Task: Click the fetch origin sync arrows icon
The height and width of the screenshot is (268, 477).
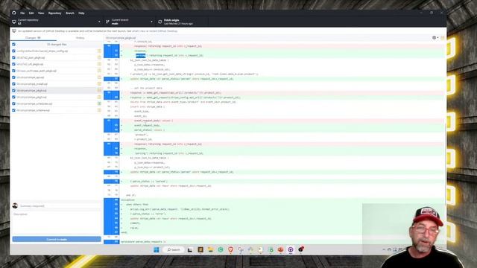Action: click(x=159, y=22)
